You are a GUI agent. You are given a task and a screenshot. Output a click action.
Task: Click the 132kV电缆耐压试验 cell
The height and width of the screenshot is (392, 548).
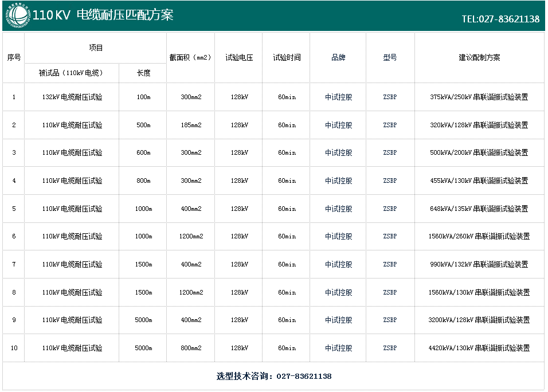[72, 97]
